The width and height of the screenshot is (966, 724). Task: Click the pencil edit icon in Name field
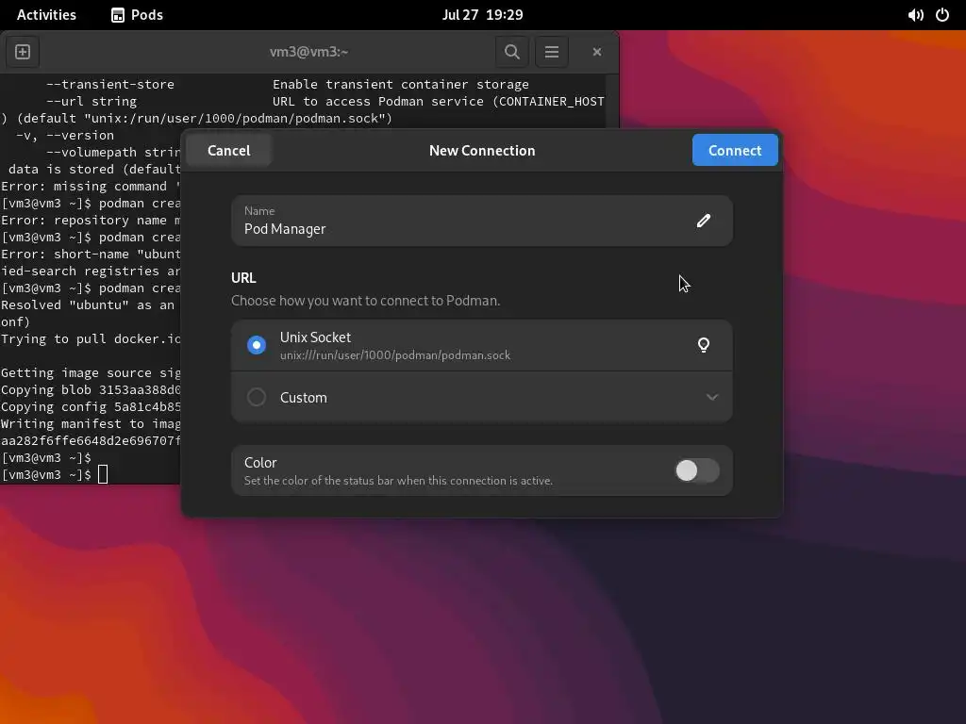click(704, 221)
